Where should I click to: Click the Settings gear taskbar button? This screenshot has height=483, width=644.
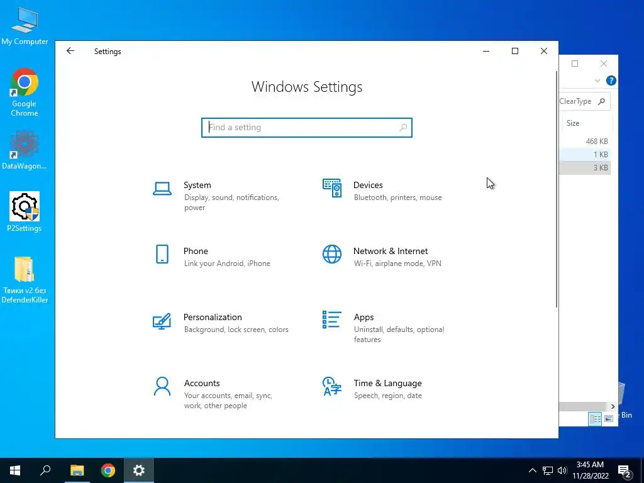(139, 470)
